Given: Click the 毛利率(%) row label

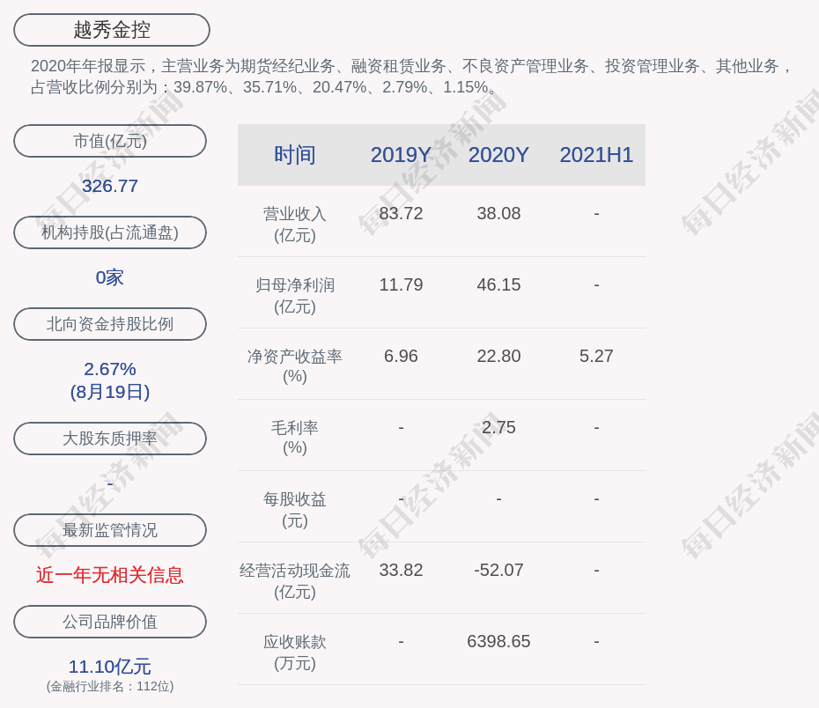Looking at the screenshot, I should click(x=295, y=438).
